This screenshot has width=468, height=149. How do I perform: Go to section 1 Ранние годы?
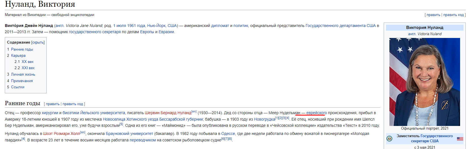22,49
